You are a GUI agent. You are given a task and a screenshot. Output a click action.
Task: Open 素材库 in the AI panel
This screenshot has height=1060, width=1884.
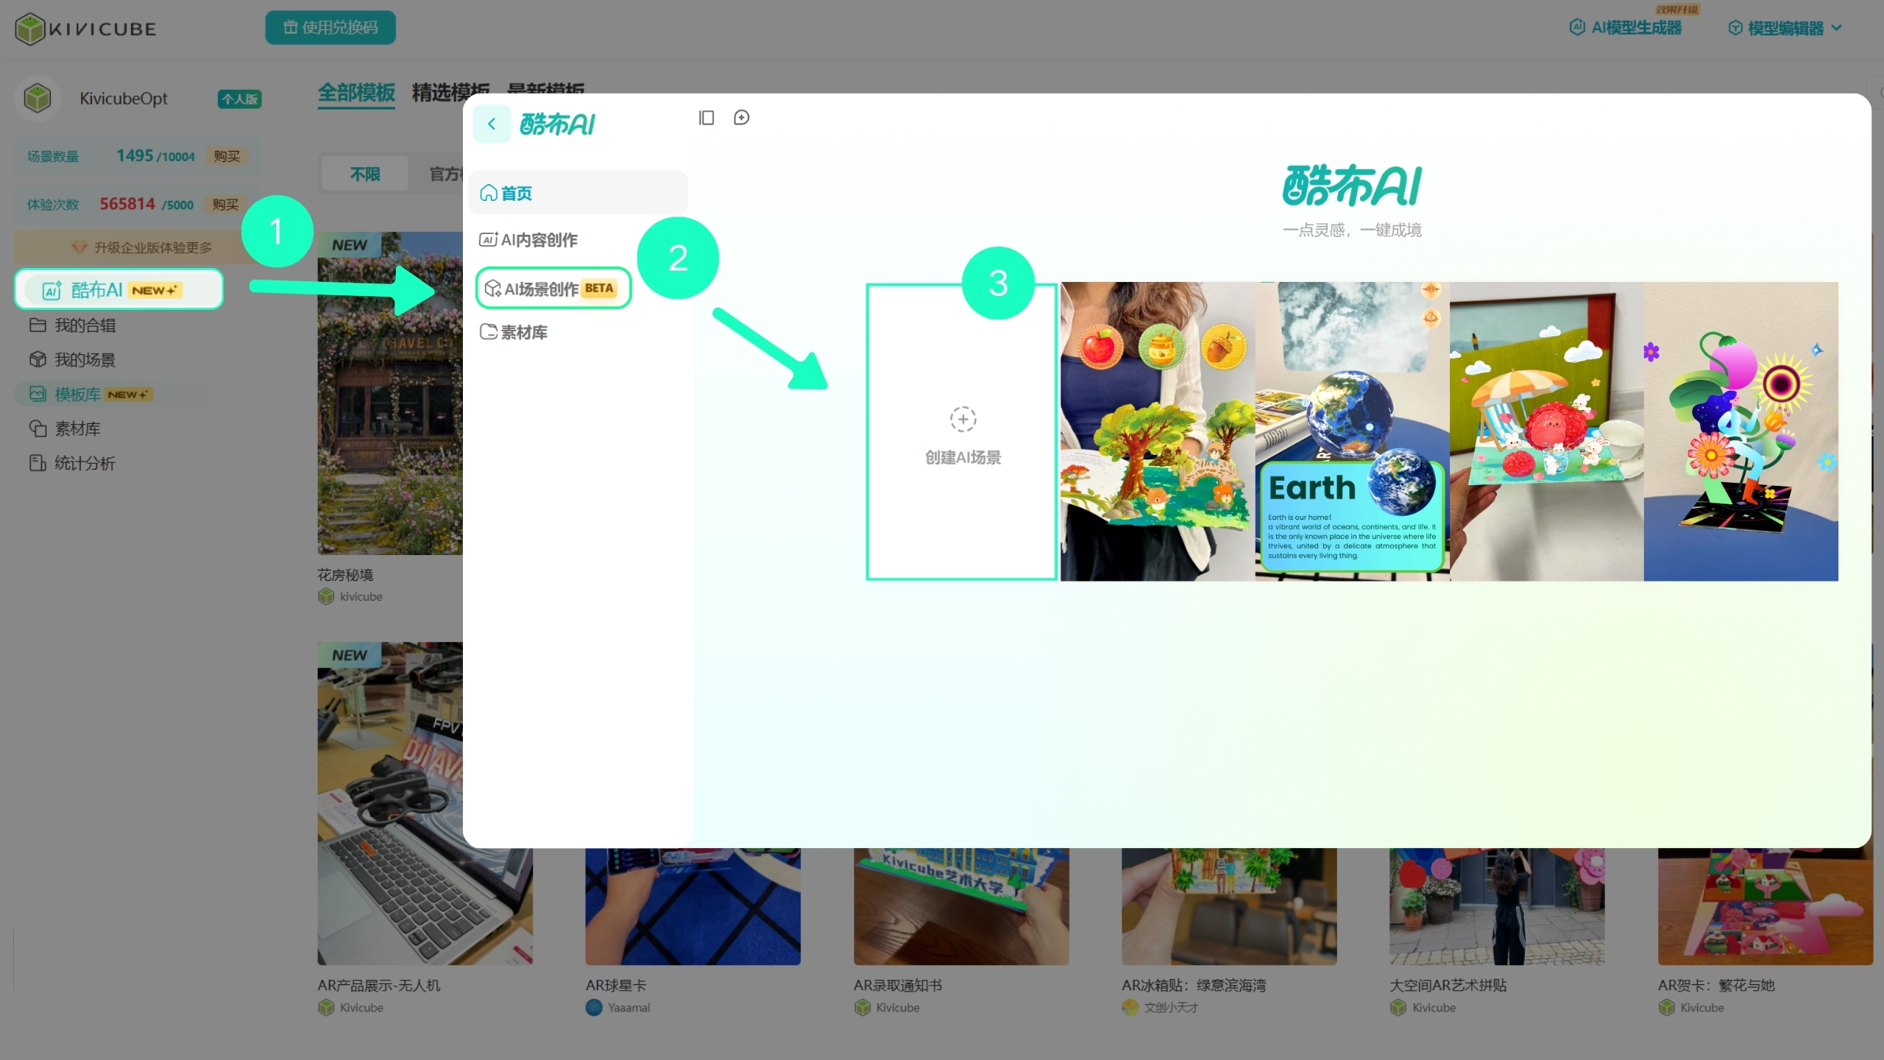514,332
